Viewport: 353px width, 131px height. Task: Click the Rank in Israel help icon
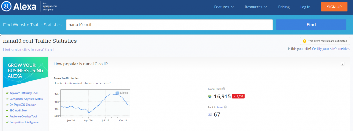click(x=225, y=107)
